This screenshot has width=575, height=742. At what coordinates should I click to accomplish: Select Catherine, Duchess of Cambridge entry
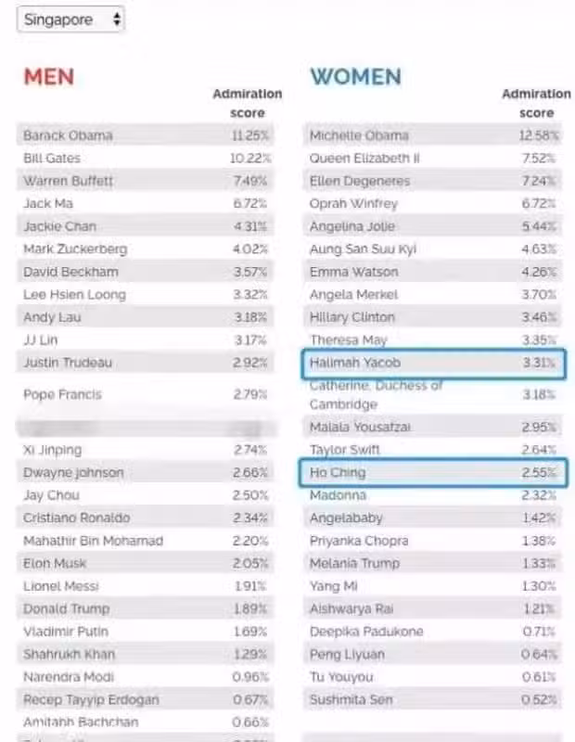(x=432, y=395)
